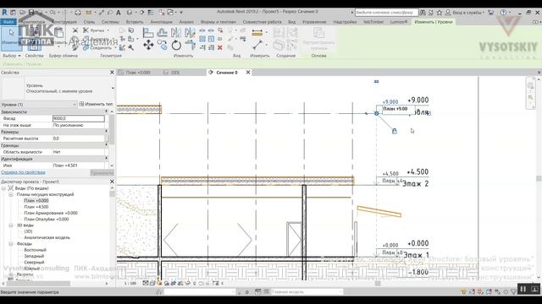Click the binoculars search icon
This screenshot has height=304, width=542.
click(423, 13)
